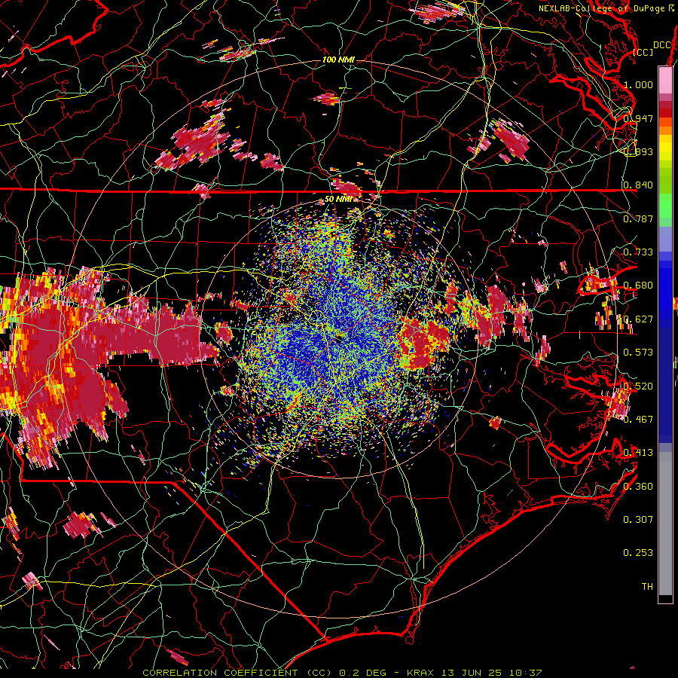
Task: Click the DCC product label
Action: pyautogui.click(x=662, y=45)
